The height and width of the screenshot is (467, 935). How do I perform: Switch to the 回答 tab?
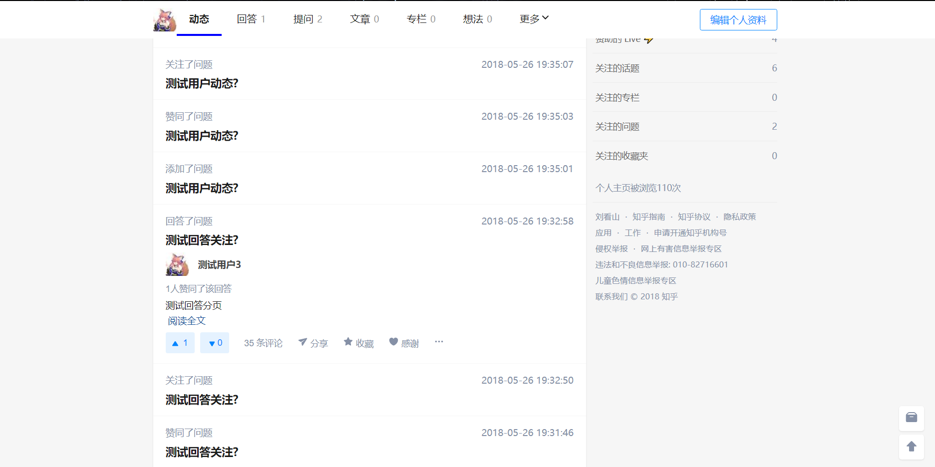click(251, 19)
